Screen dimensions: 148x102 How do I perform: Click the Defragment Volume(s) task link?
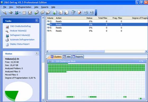20,35
